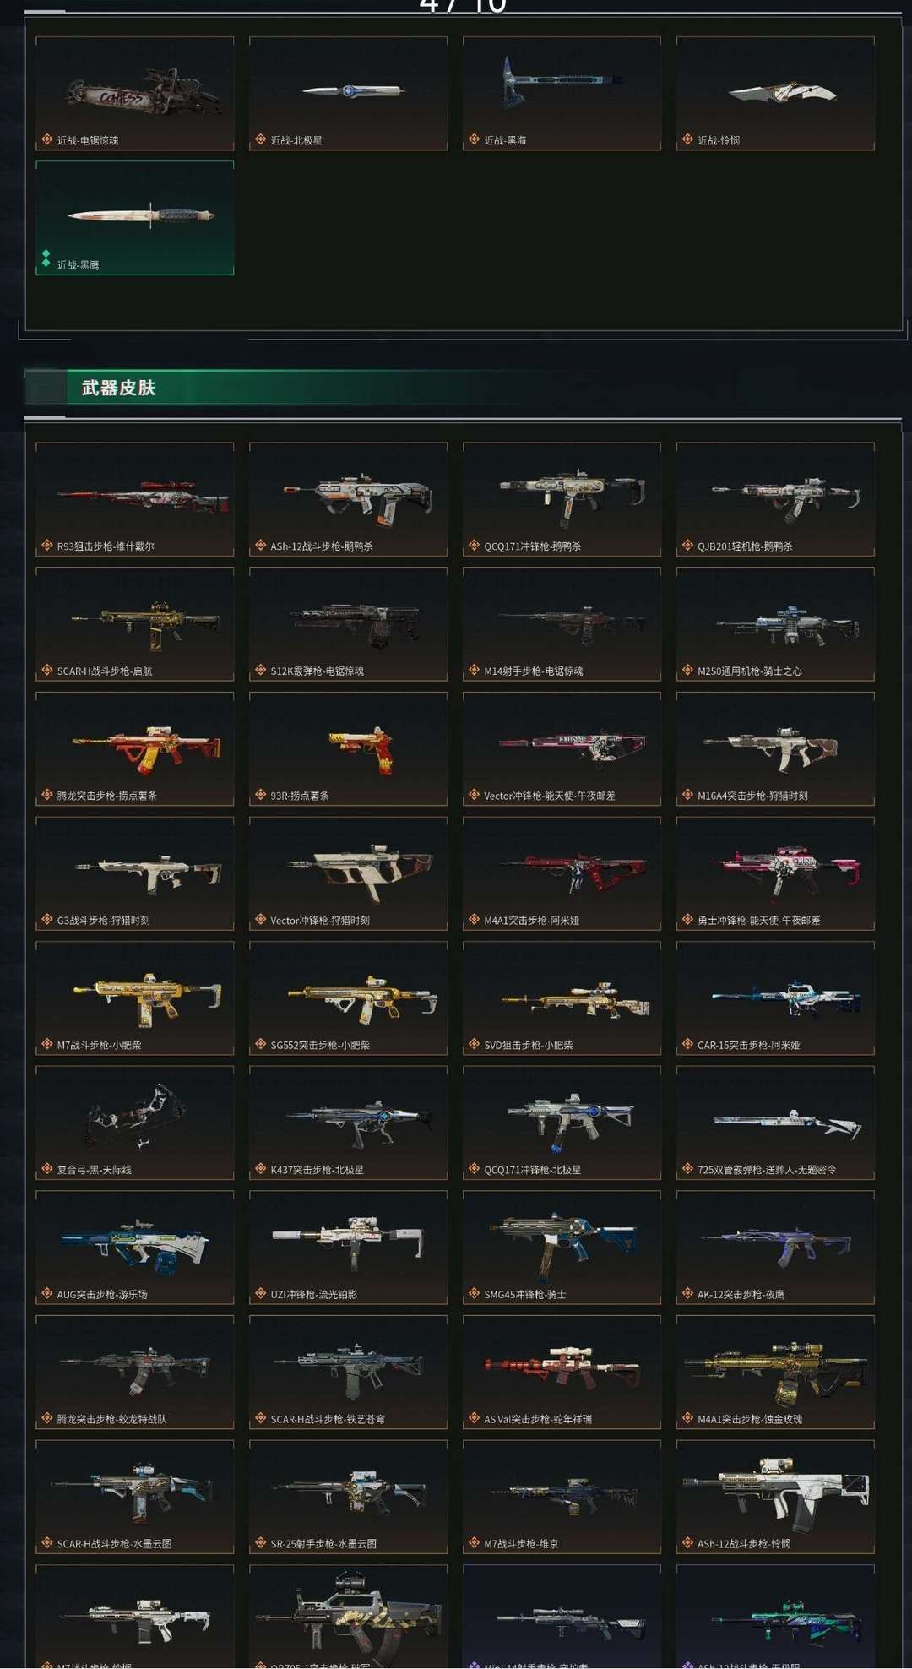The width and height of the screenshot is (912, 1669).
Task: Select SCAR-H战斗步枪-启航 skin card
Action: (x=135, y=624)
